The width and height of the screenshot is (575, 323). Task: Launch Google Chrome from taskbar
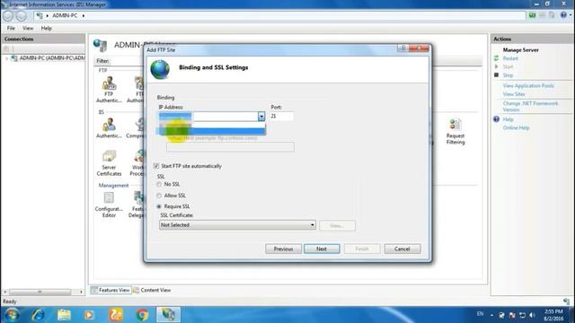click(142, 315)
